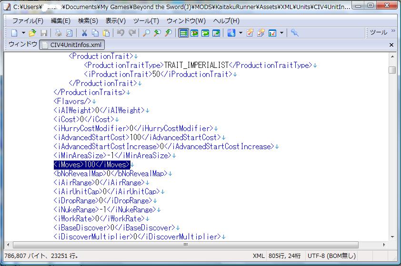Click the <iMinAreaSize>-1 line
The image size is (401, 266).
point(112,156)
